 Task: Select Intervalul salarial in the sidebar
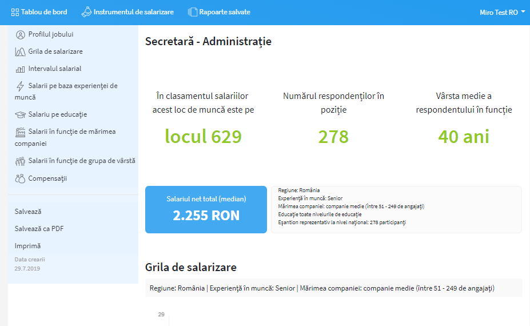[x=55, y=69]
